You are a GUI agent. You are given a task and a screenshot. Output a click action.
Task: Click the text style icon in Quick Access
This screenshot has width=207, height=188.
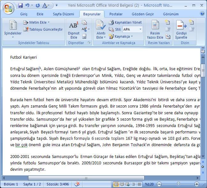tap(45, 5)
